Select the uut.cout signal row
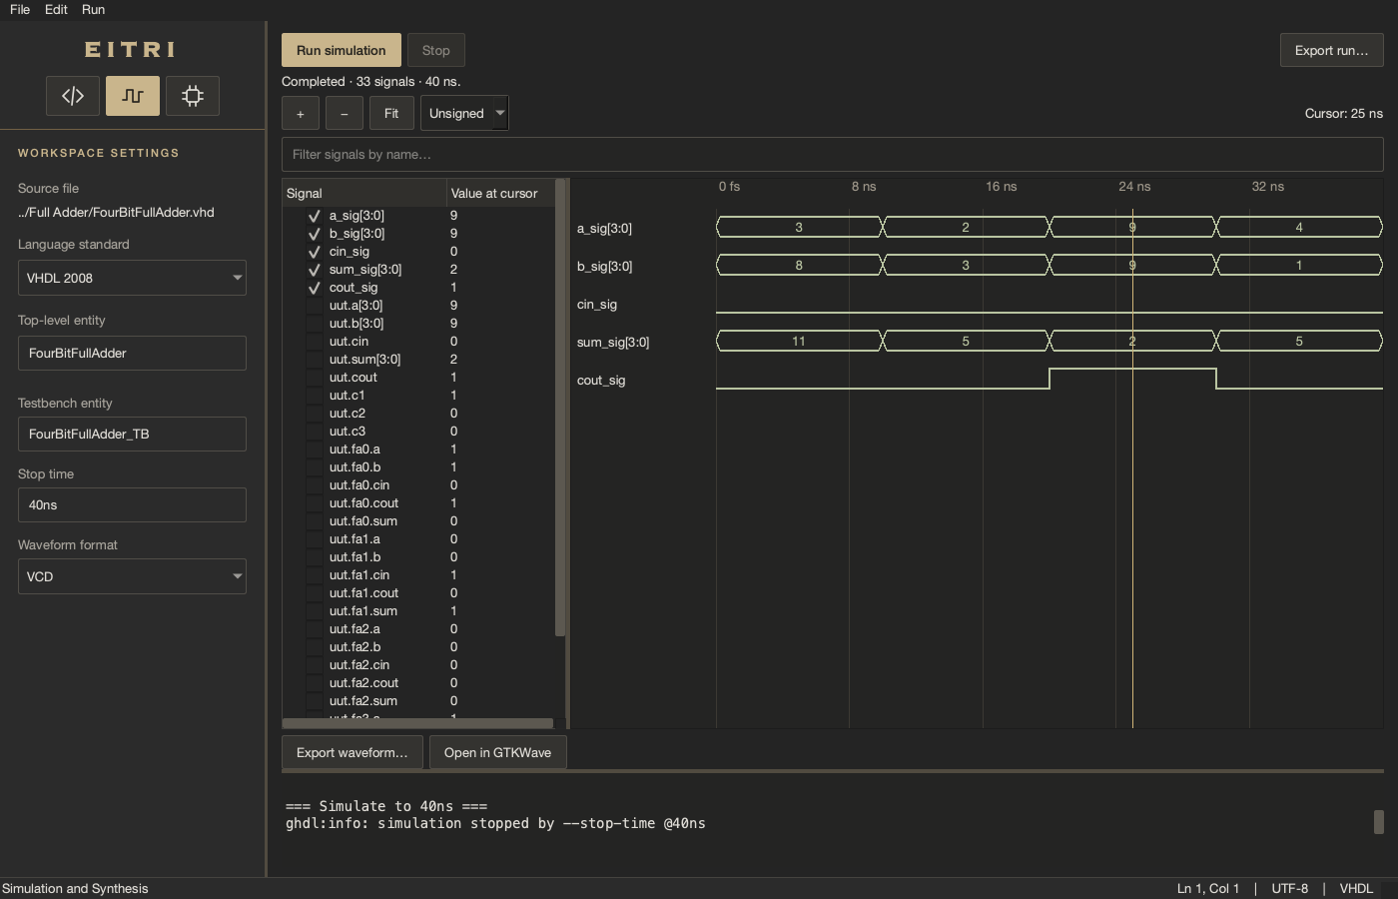Image resolution: width=1398 pixels, height=899 pixels. [417, 378]
